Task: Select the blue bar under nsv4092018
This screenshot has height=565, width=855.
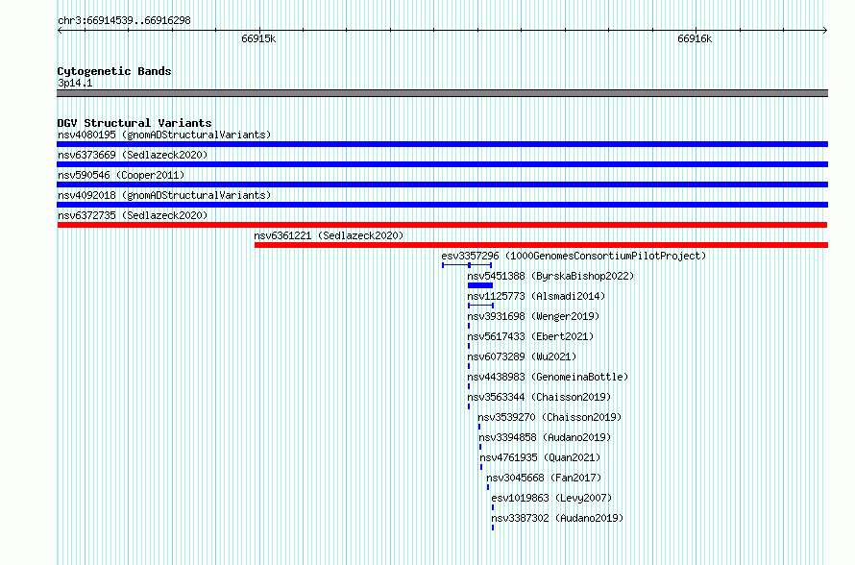Action: [442, 205]
